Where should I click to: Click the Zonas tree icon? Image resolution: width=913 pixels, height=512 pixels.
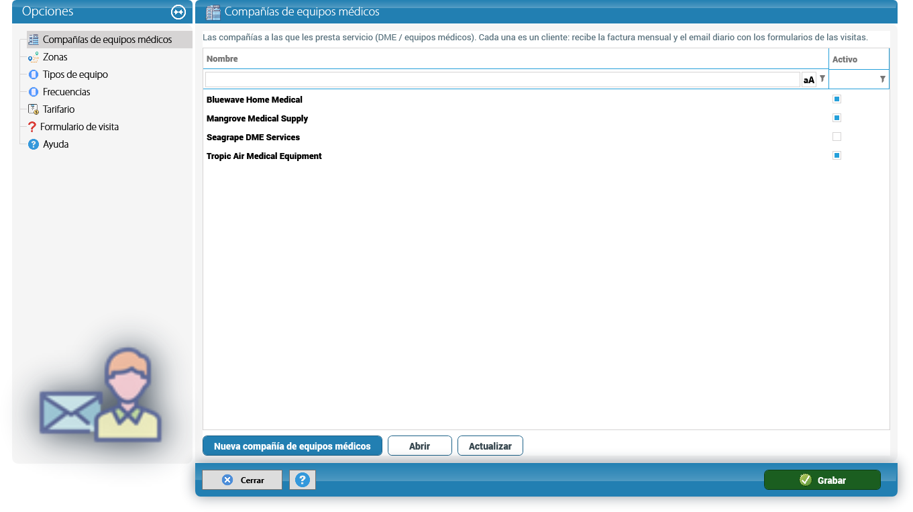point(34,57)
